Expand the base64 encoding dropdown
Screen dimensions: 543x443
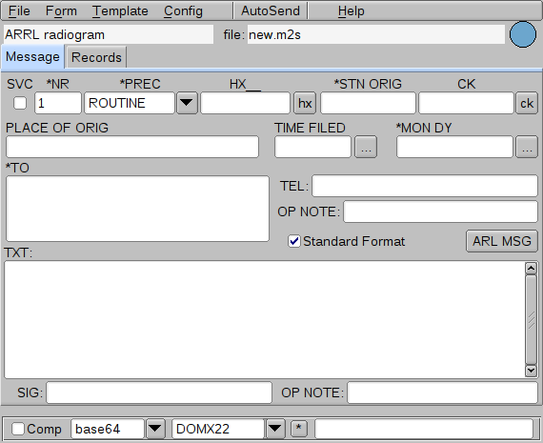(x=155, y=429)
